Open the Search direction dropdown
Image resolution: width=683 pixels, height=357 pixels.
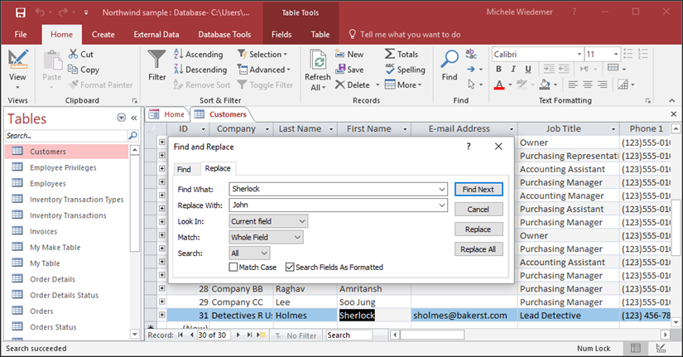click(264, 253)
